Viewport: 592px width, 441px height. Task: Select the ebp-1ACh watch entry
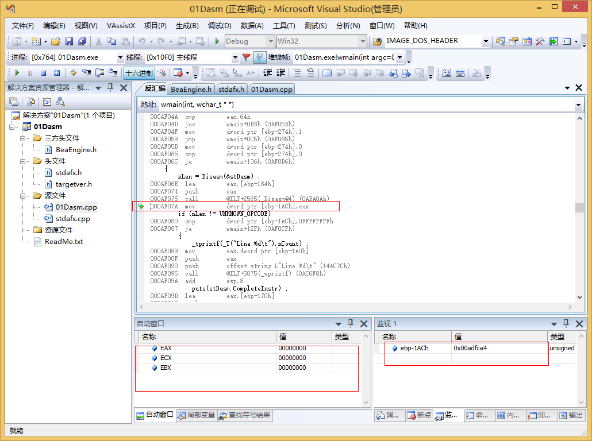point(414,348)
